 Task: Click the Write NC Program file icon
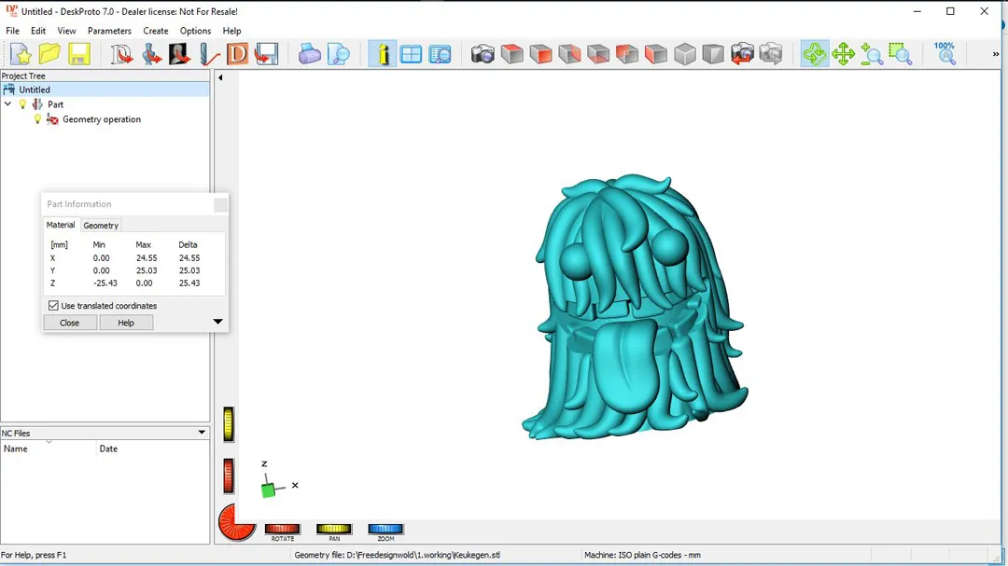click(x=266, y=54)
